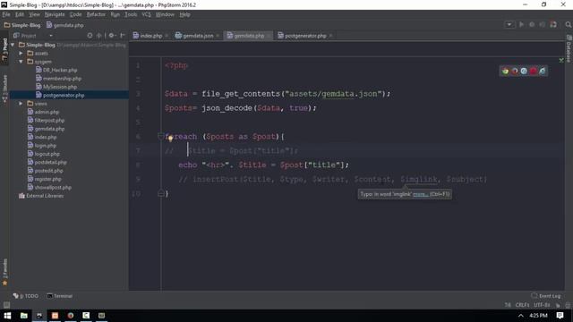Open in Internet Explorer browser icon
The width and height of the screenshot is (573, 322).
click(543, 72)
